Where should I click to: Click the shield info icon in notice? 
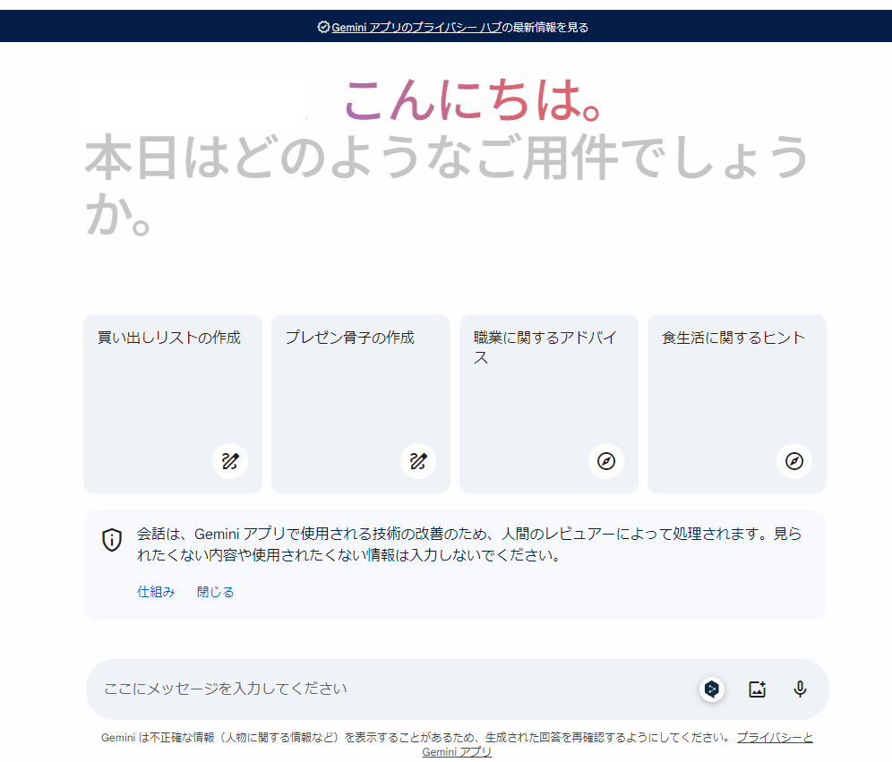tap(112, 540)
